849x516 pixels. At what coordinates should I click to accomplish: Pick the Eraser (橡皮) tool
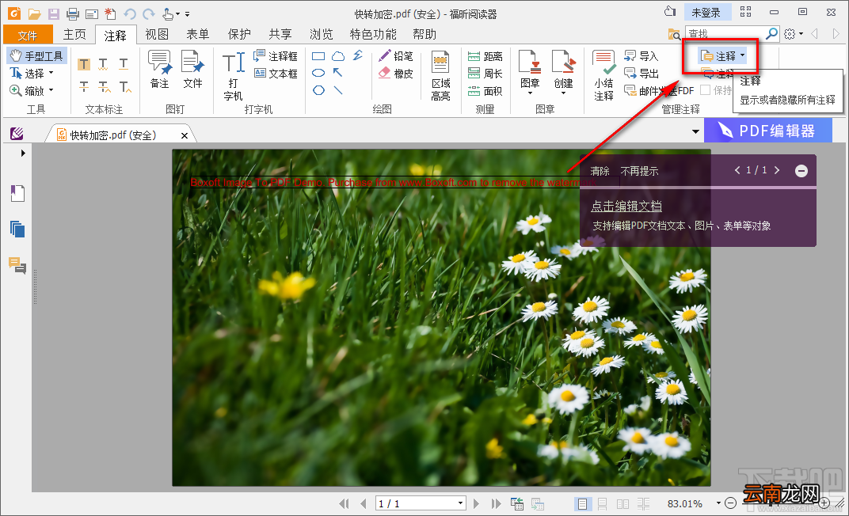[x=396, y=73]
